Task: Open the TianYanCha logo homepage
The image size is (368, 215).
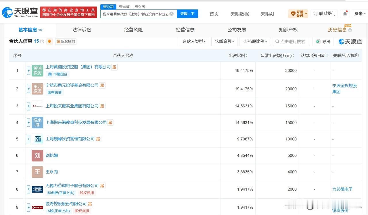Action: [x=20, y=12]
